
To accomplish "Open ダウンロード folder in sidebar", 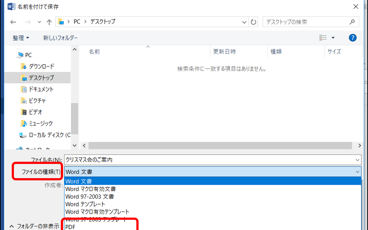I will click(x=37, y=66).
